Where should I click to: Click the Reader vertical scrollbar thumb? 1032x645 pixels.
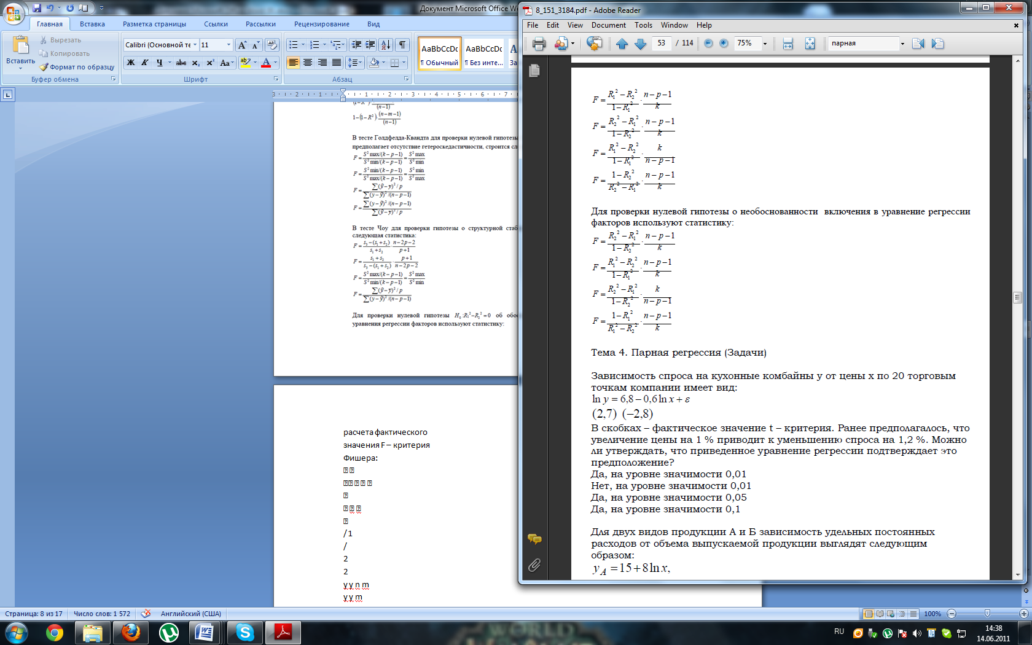1017,297
